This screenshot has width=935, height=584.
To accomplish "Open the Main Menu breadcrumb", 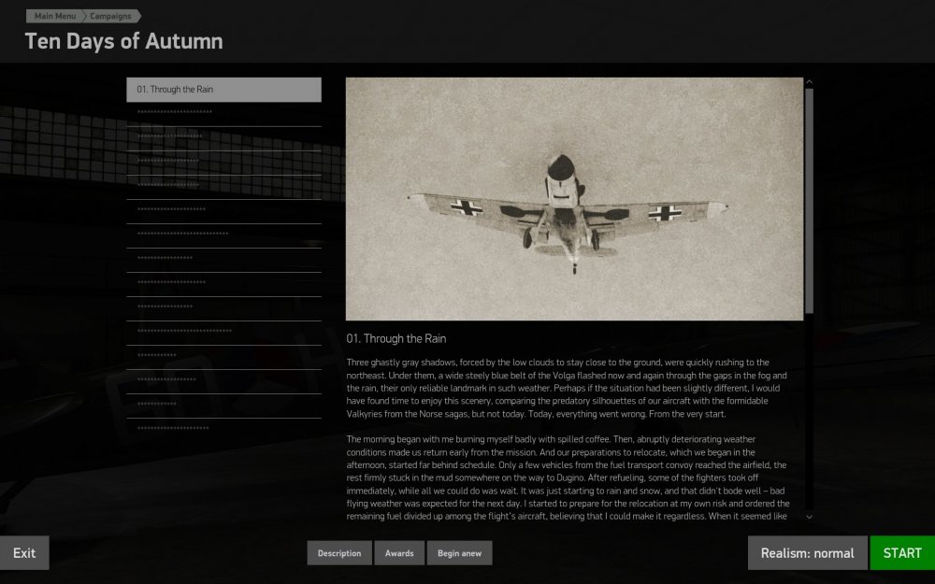I will (x=53, y=16).
